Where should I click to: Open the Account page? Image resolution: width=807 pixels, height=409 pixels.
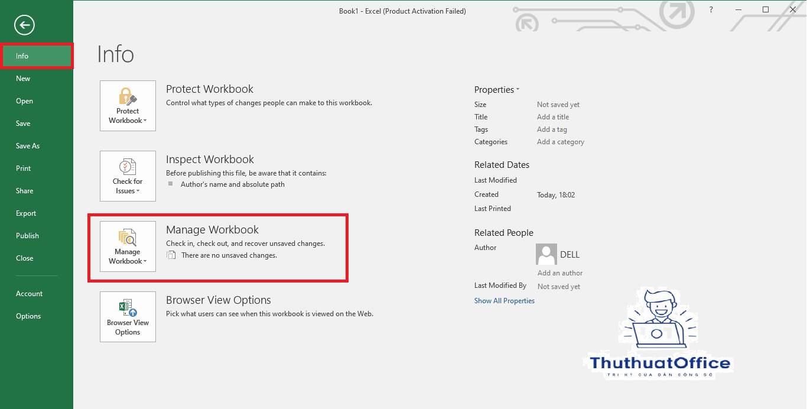tap(37, 294)
